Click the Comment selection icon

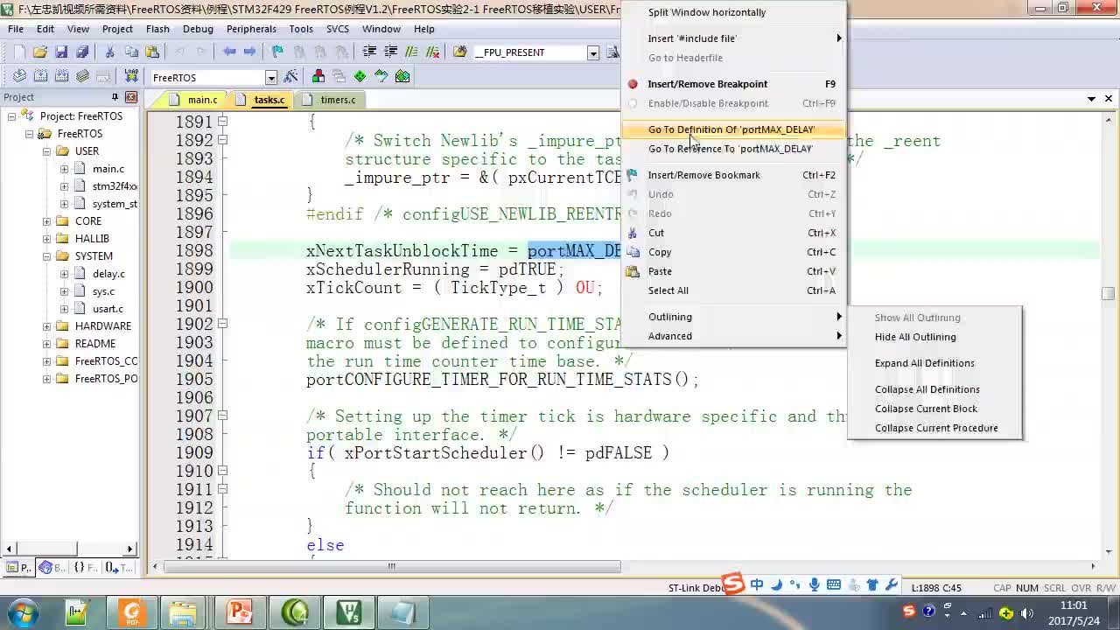coord(412,52)
